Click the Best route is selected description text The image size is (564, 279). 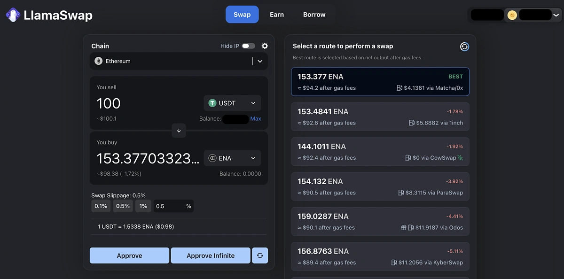(x=358, y=58)
